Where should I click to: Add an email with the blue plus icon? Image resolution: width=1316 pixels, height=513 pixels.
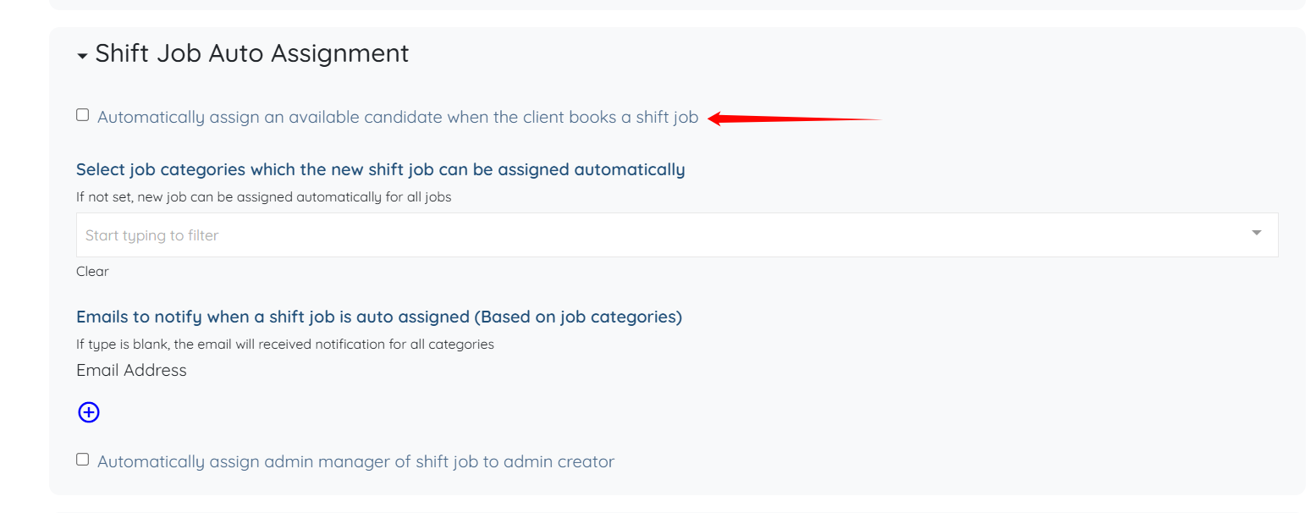point(89,412)
